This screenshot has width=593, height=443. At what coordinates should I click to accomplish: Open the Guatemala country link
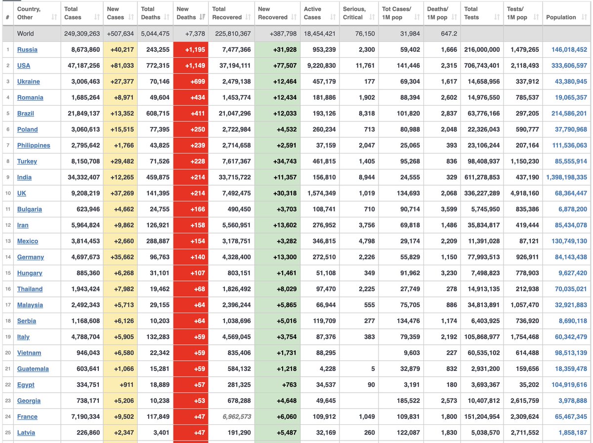coord(33,369)
